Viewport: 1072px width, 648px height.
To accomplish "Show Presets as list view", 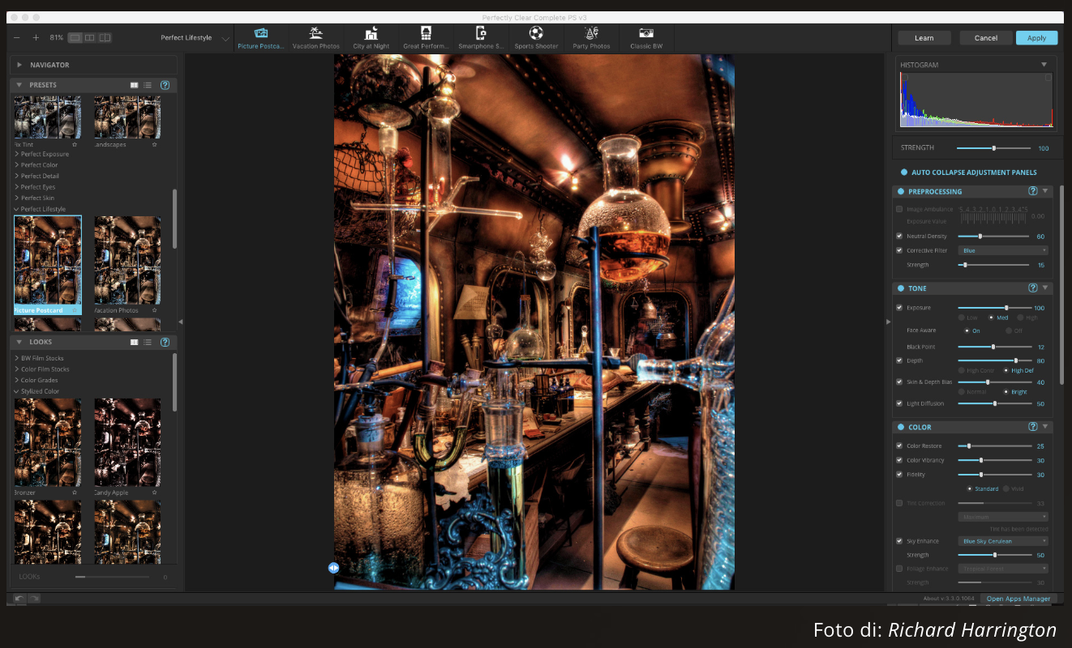I will pyautogui.click(x=148, y=85).
